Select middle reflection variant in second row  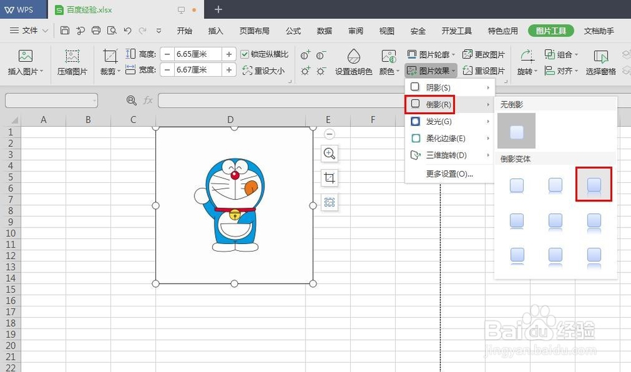(555, 221)
